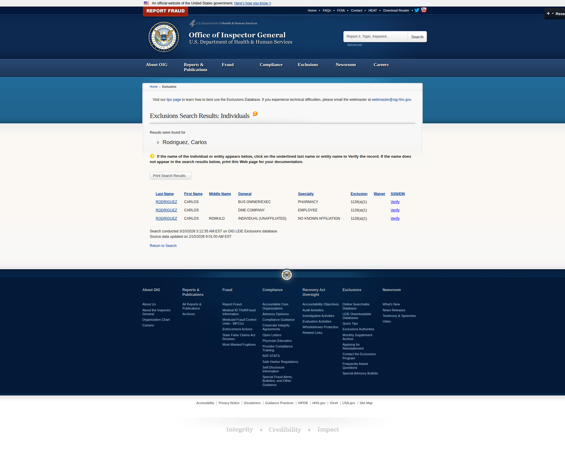Image resolution: width=565 pixels, height=453 pixels.
Task: Click the red Report Fraud button
Action: coord(165,11)
